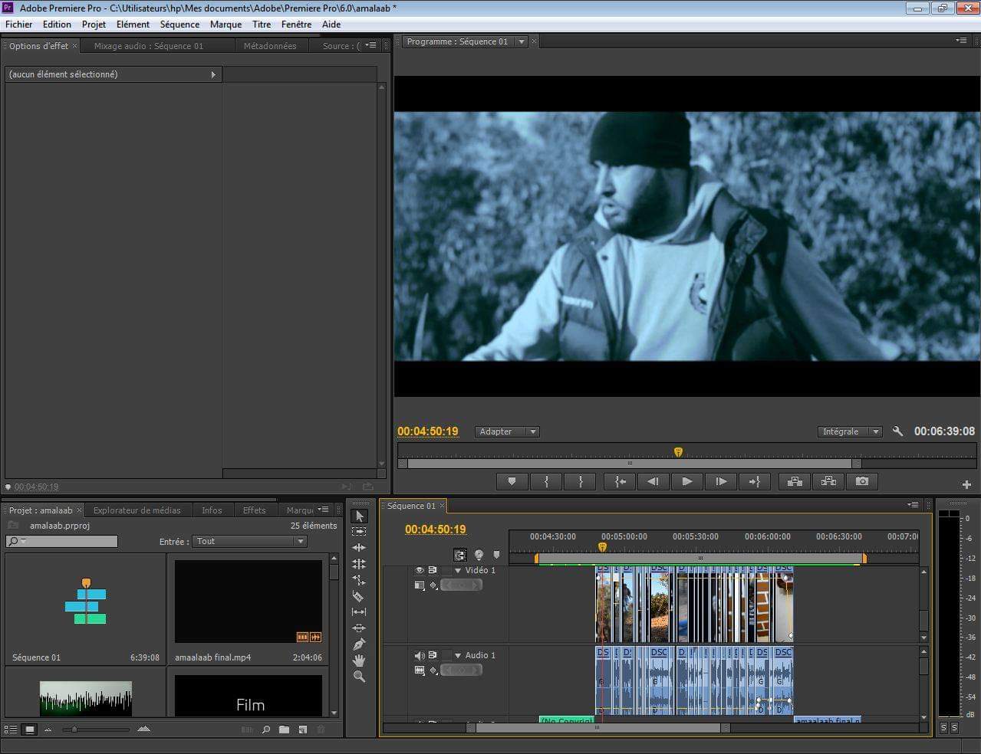Select the Hand tool
Image resolution: width=981 pixels, height=754 pixels.
point(359,661)
